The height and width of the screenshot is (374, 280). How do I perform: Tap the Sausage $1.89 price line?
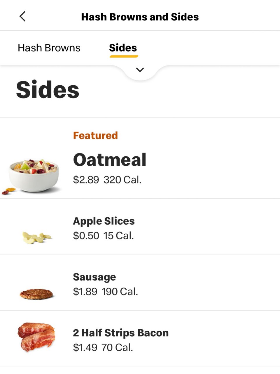[x=105, y=292]
